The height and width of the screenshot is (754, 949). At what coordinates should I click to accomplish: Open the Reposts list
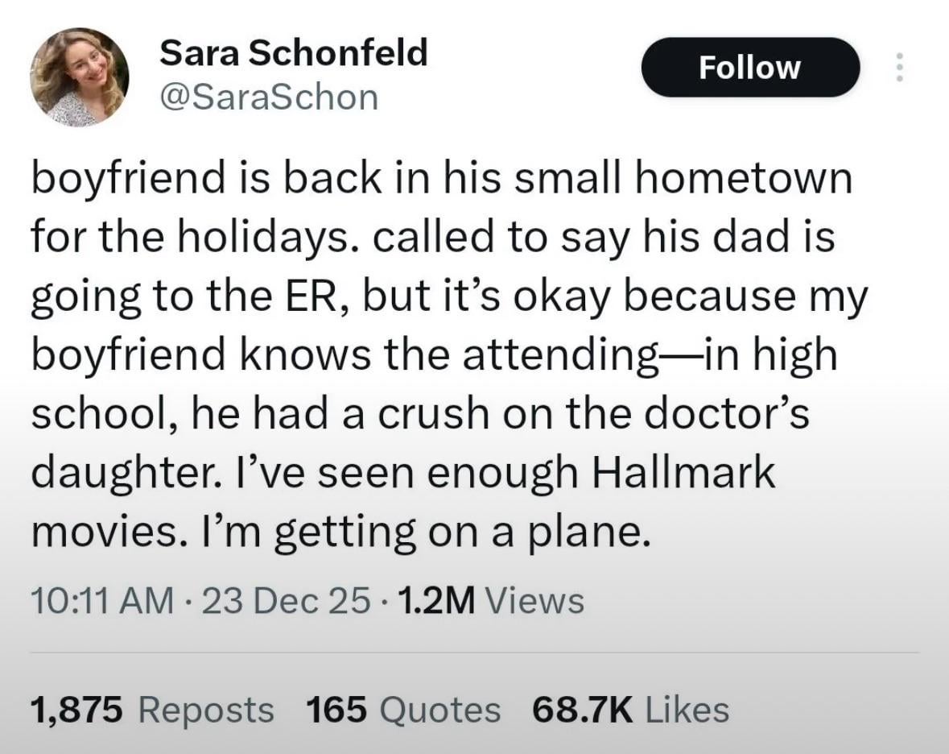206,710
